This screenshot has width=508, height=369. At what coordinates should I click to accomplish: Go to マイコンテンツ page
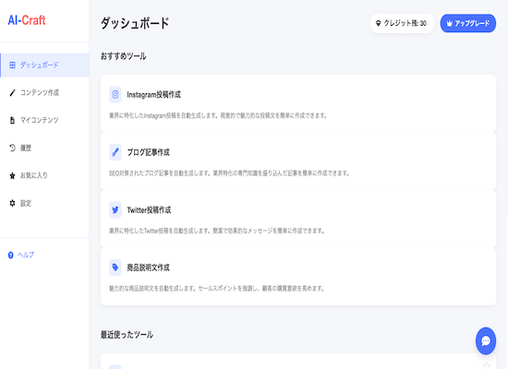pos(44,121)
